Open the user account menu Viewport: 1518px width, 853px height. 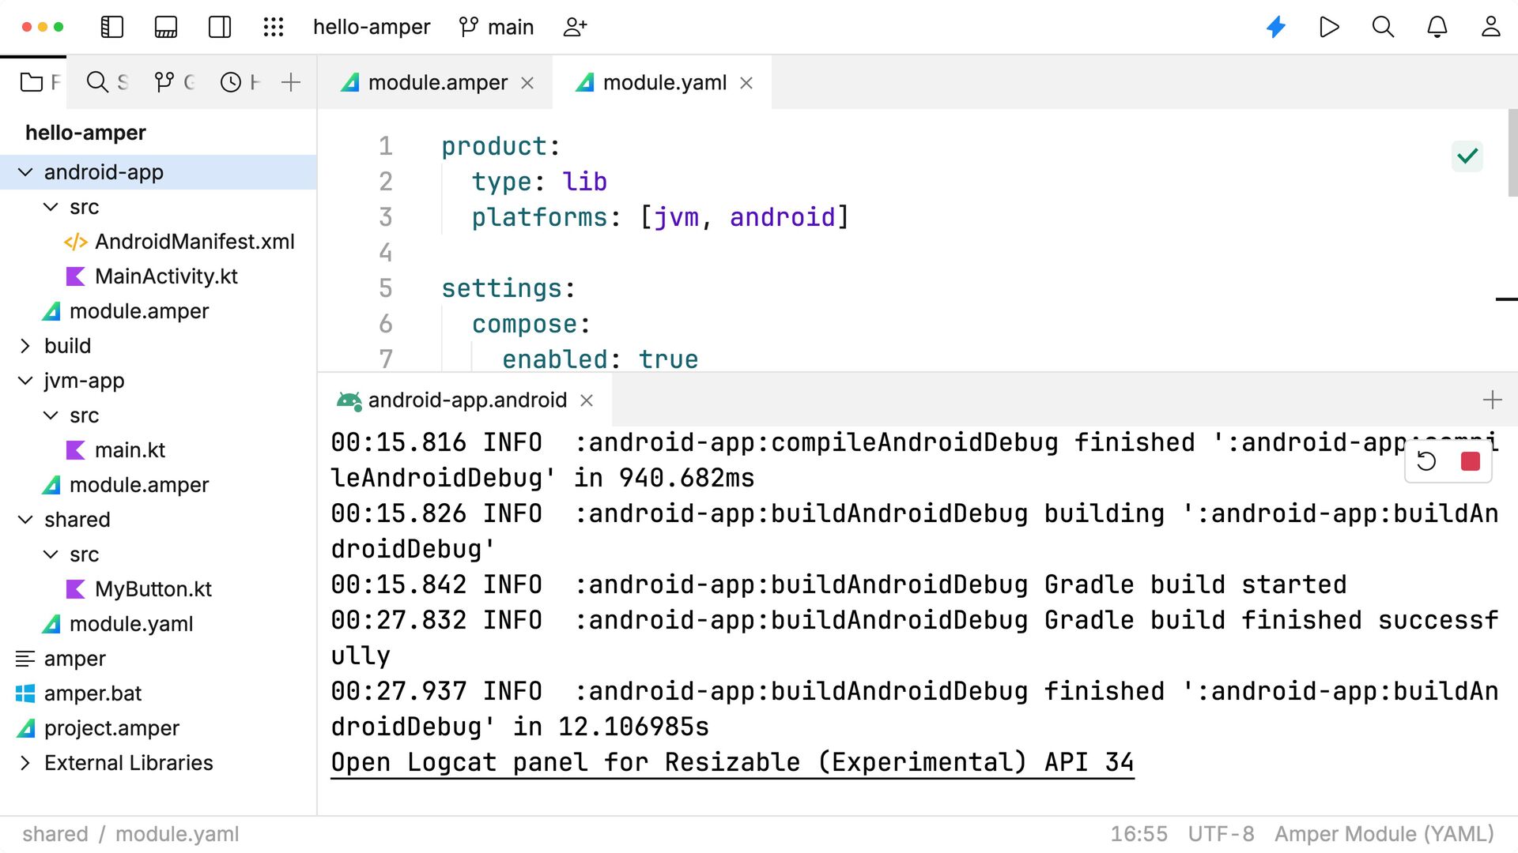(1491, 27)
